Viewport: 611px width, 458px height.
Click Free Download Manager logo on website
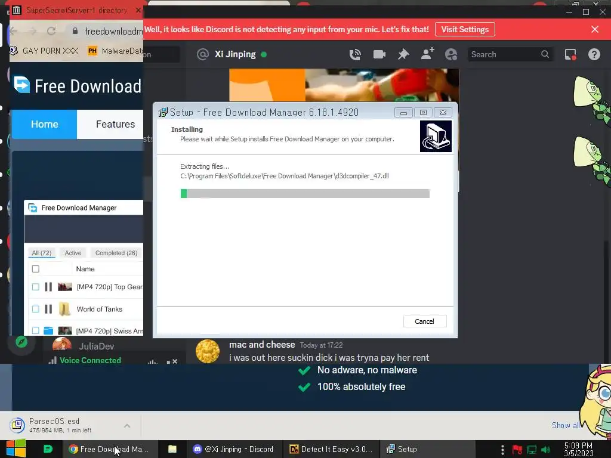(78, 86)
